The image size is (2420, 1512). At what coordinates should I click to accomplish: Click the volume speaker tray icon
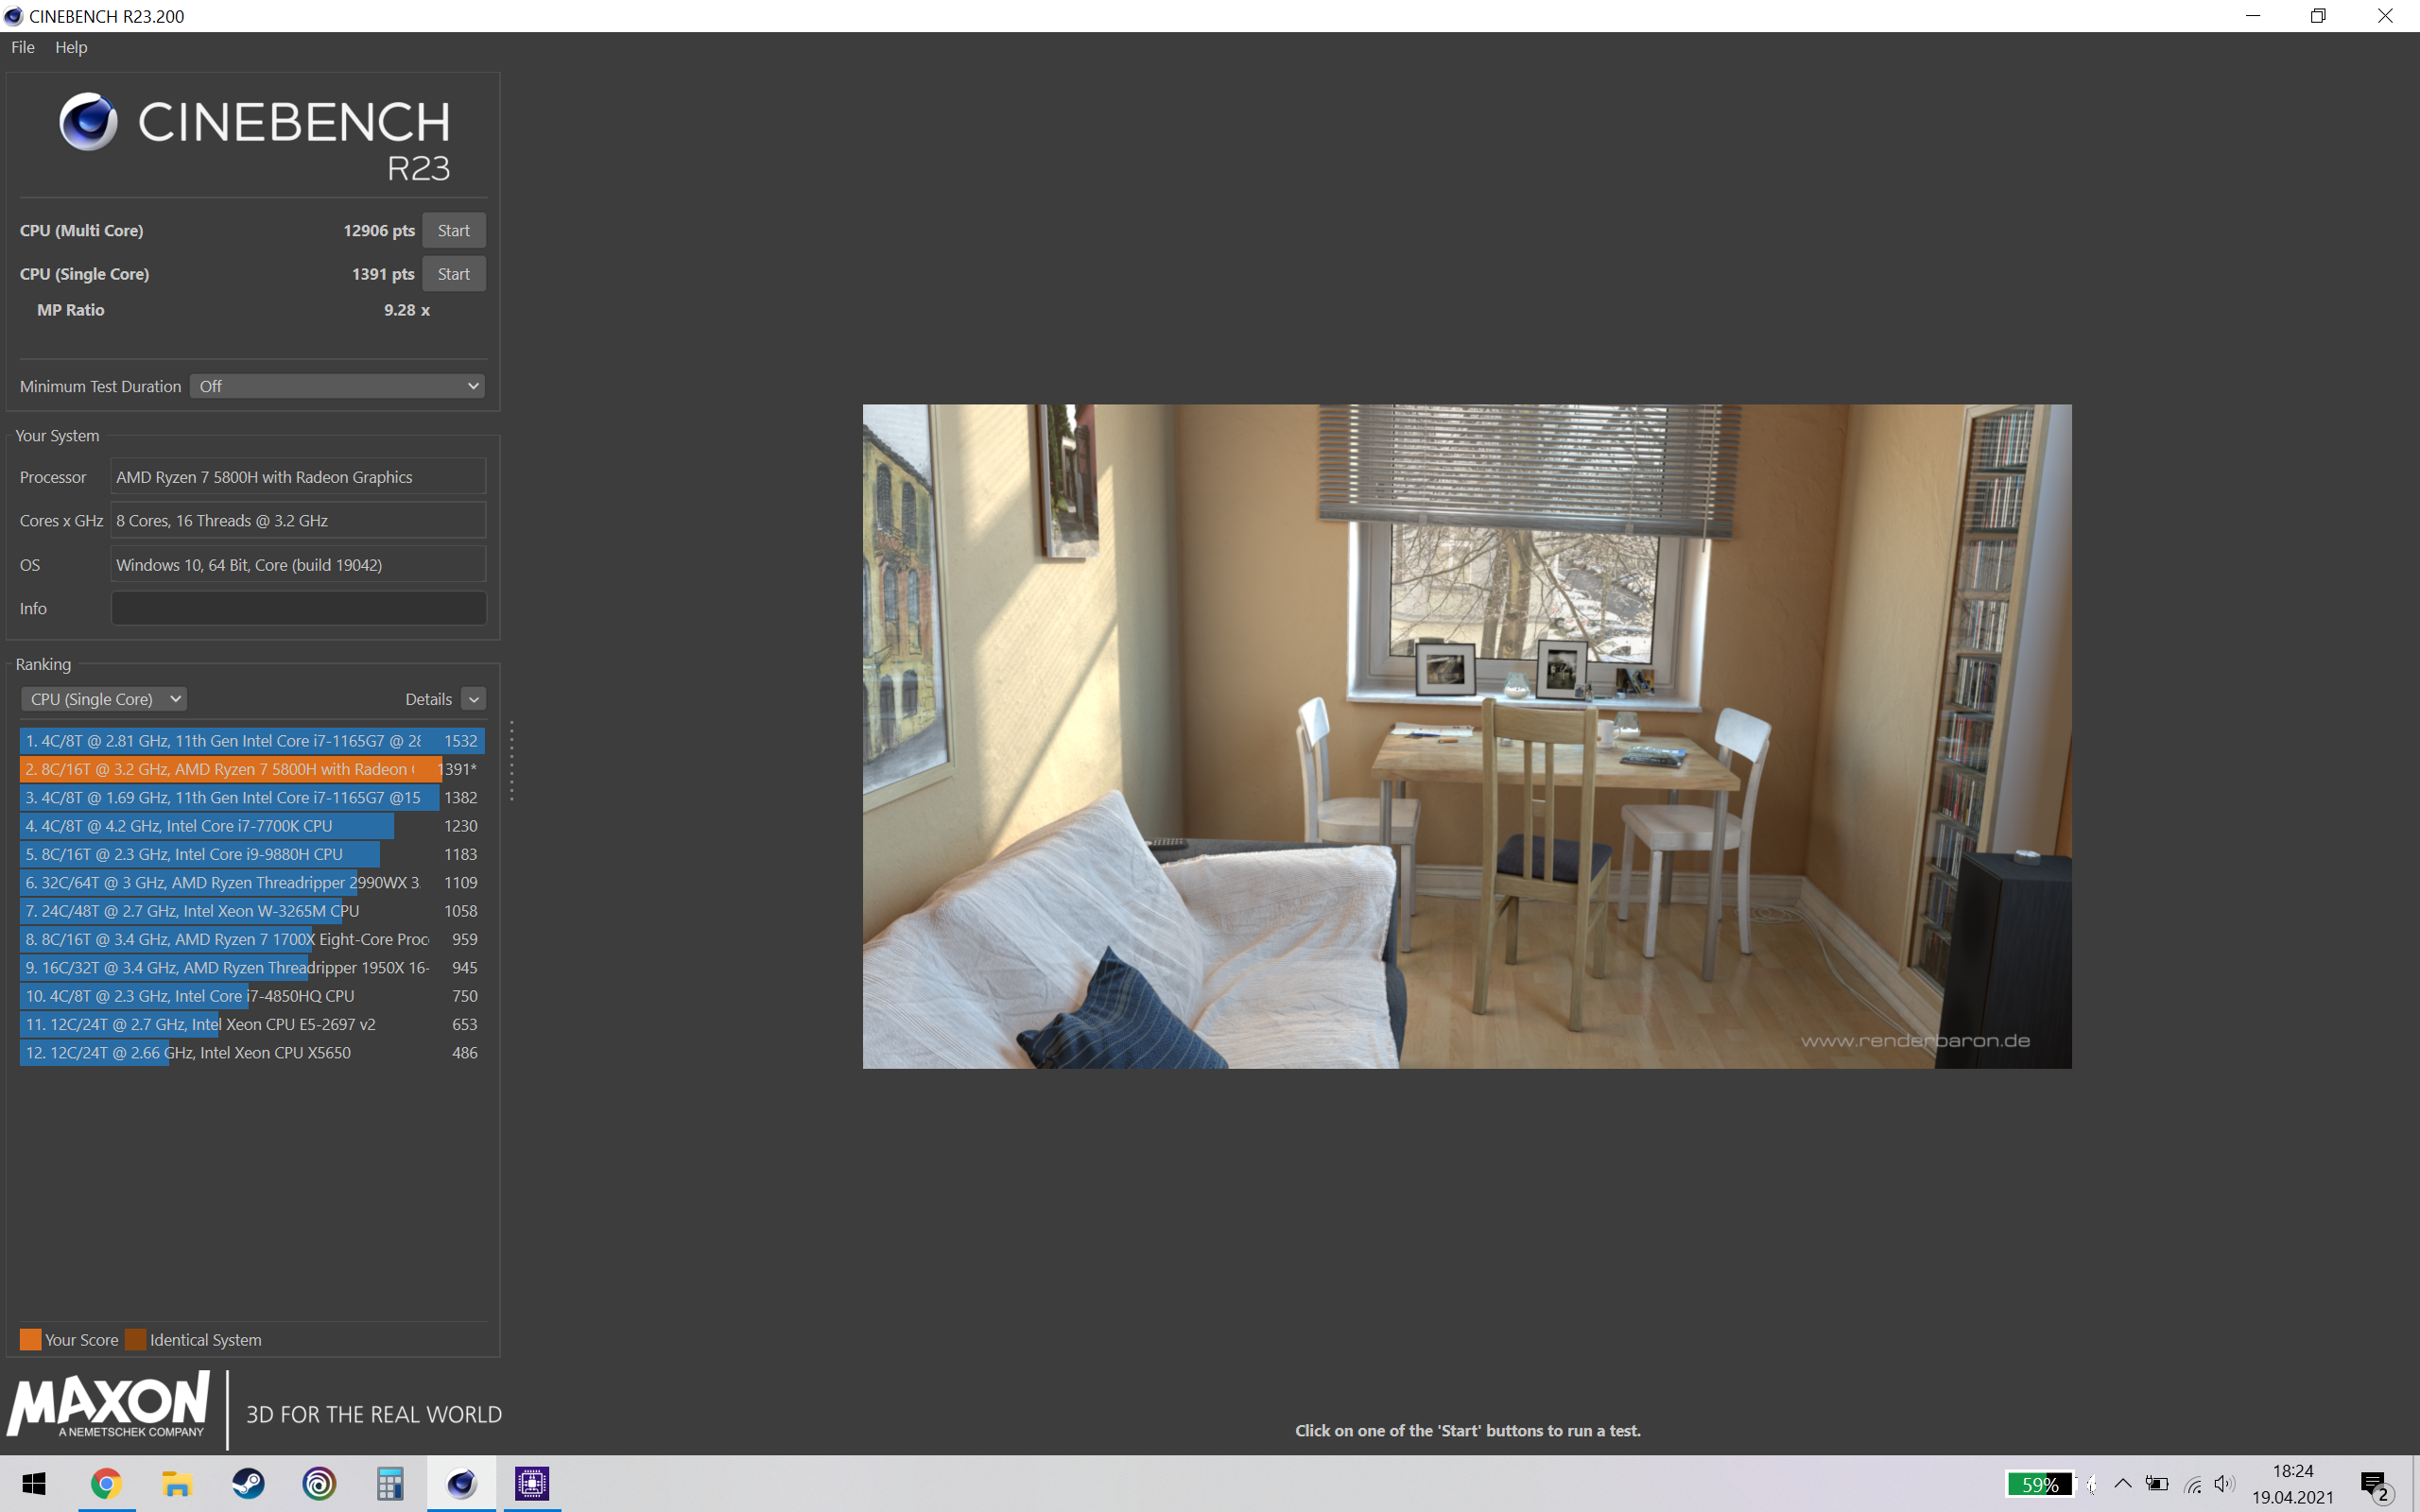[2224, 1484]
